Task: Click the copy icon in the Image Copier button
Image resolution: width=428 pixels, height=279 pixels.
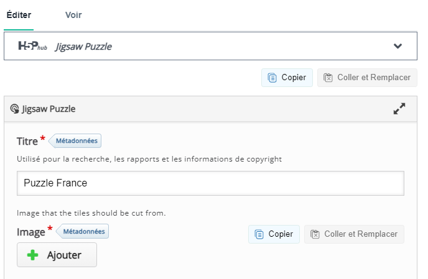Action: pyautogui.click(x=259, y=234)
